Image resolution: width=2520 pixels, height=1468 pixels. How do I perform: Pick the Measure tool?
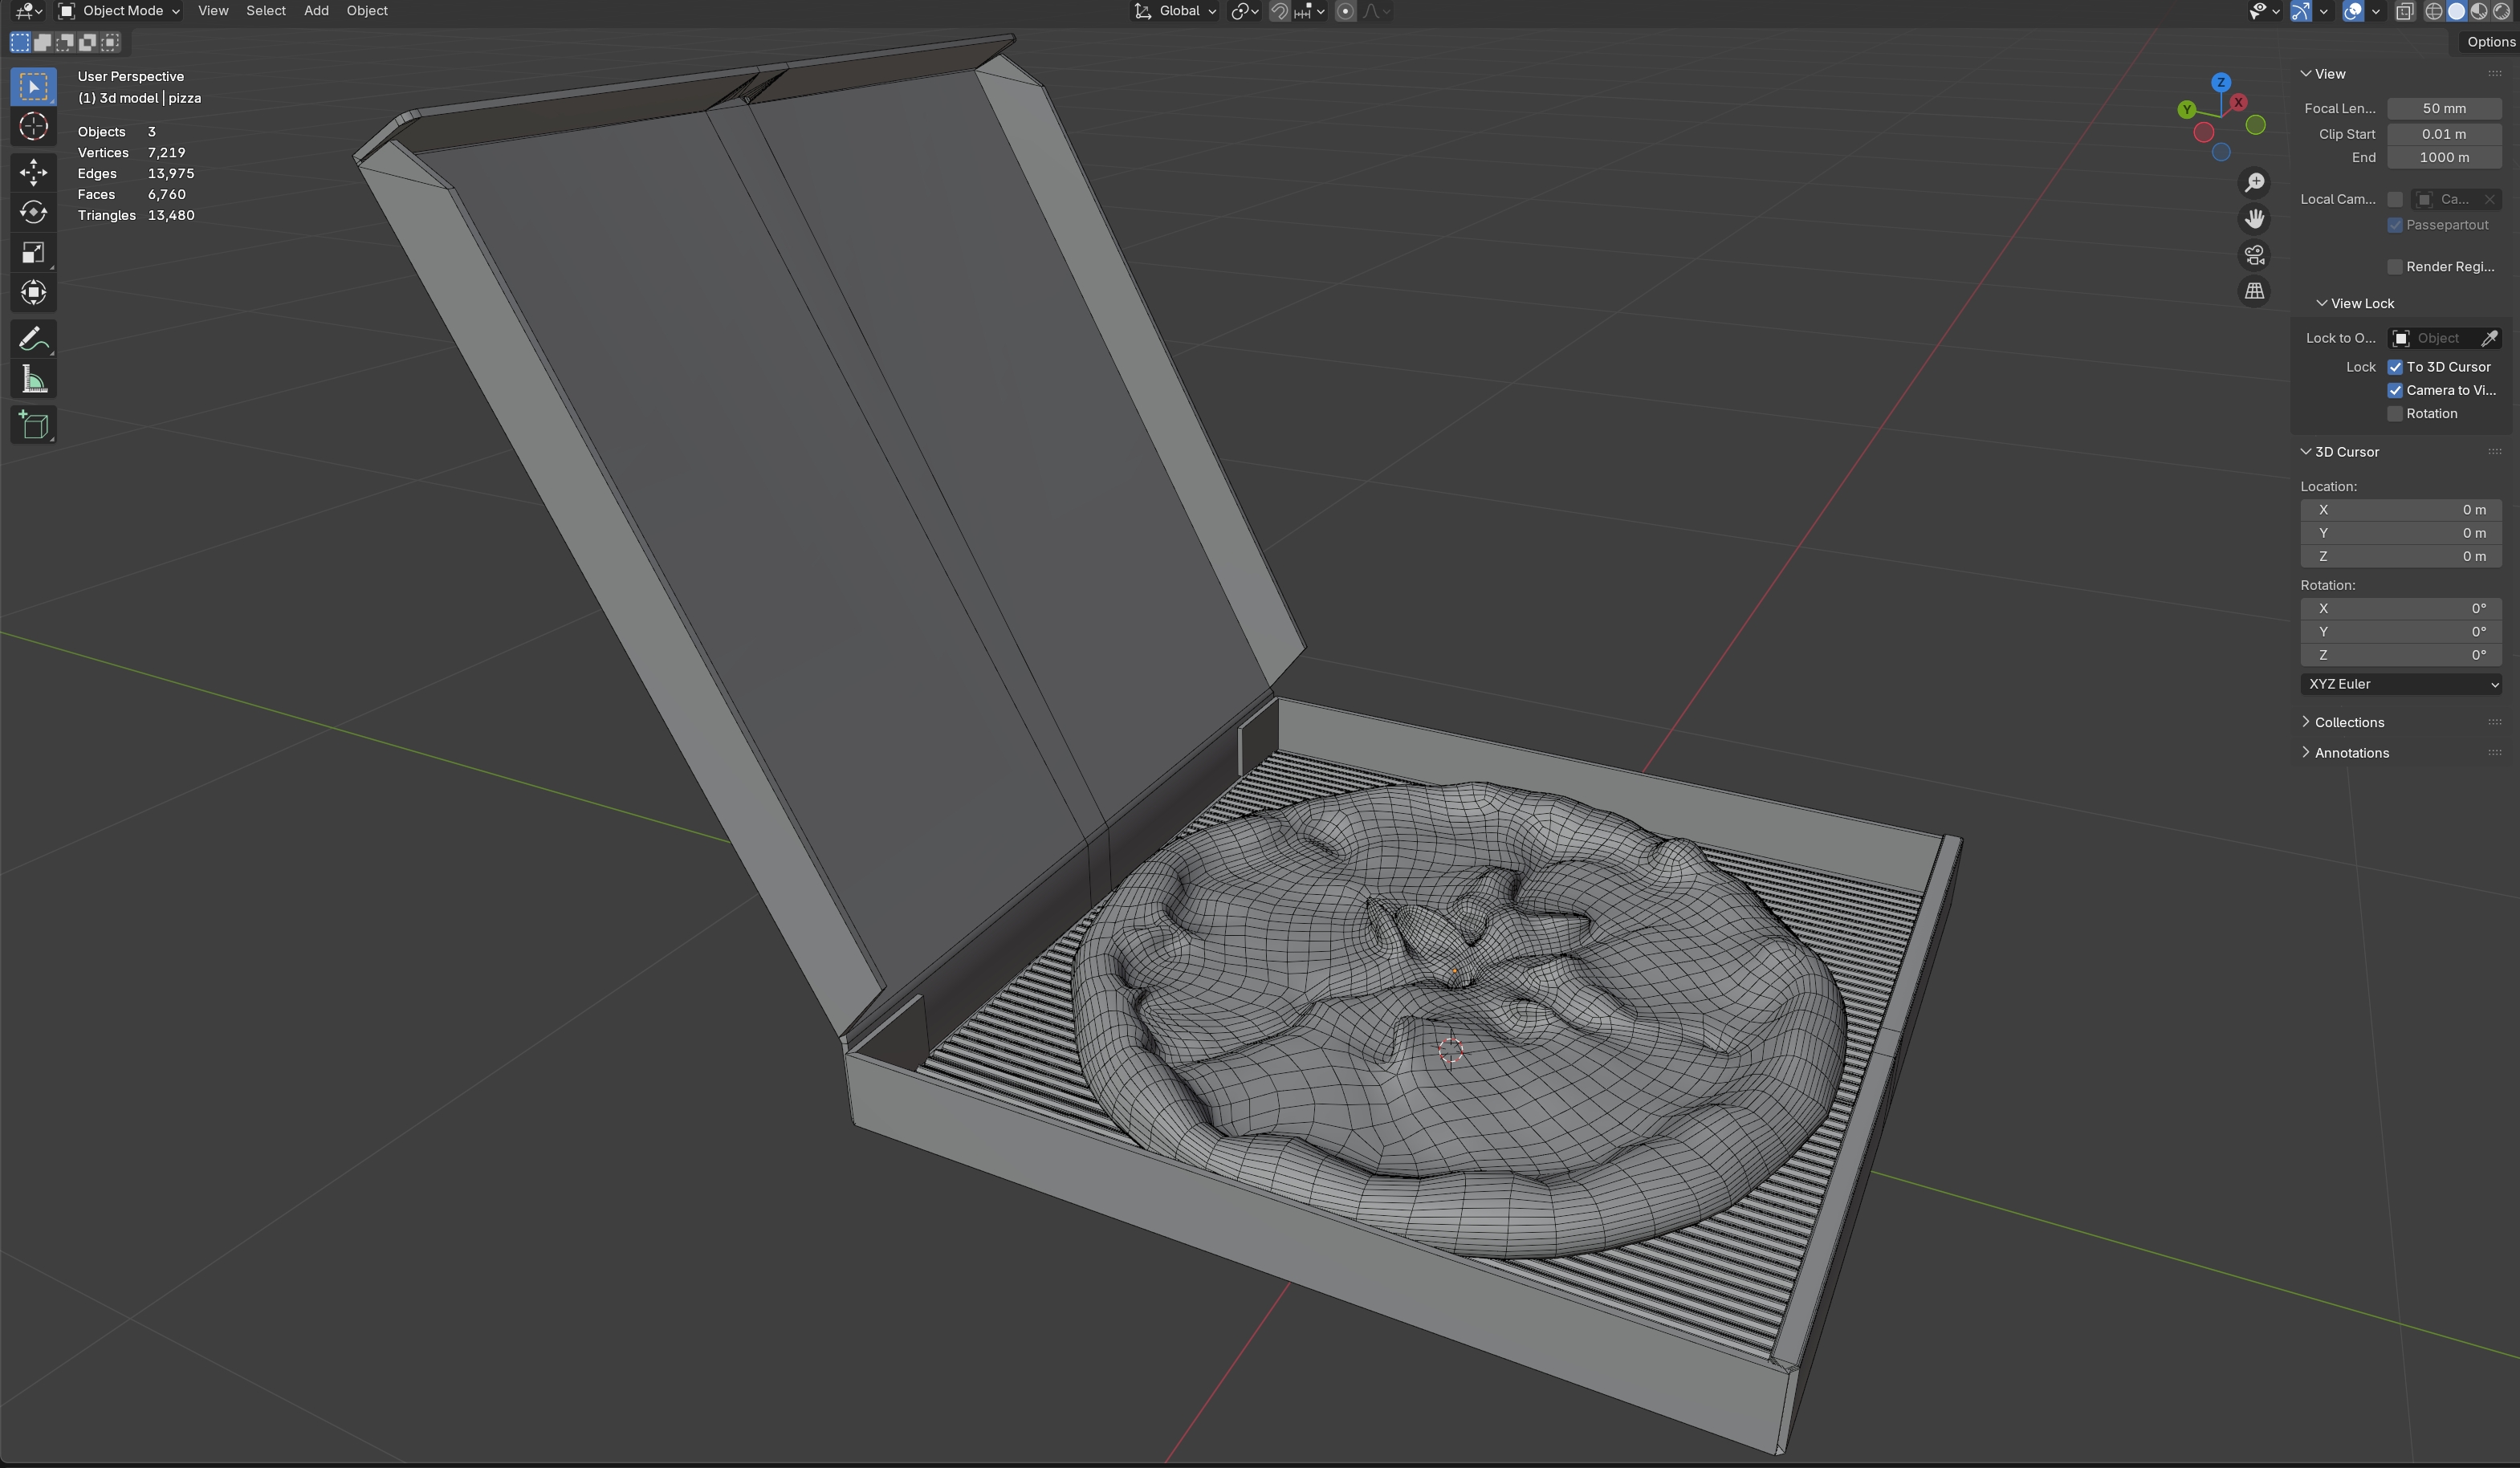pyautogui.click(x=33, y=380)
